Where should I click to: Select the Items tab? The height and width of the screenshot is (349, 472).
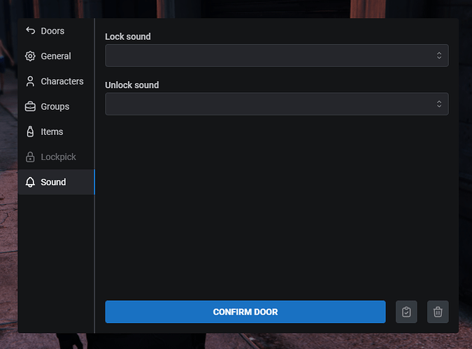pyautogui.click(x=56, y=131)
